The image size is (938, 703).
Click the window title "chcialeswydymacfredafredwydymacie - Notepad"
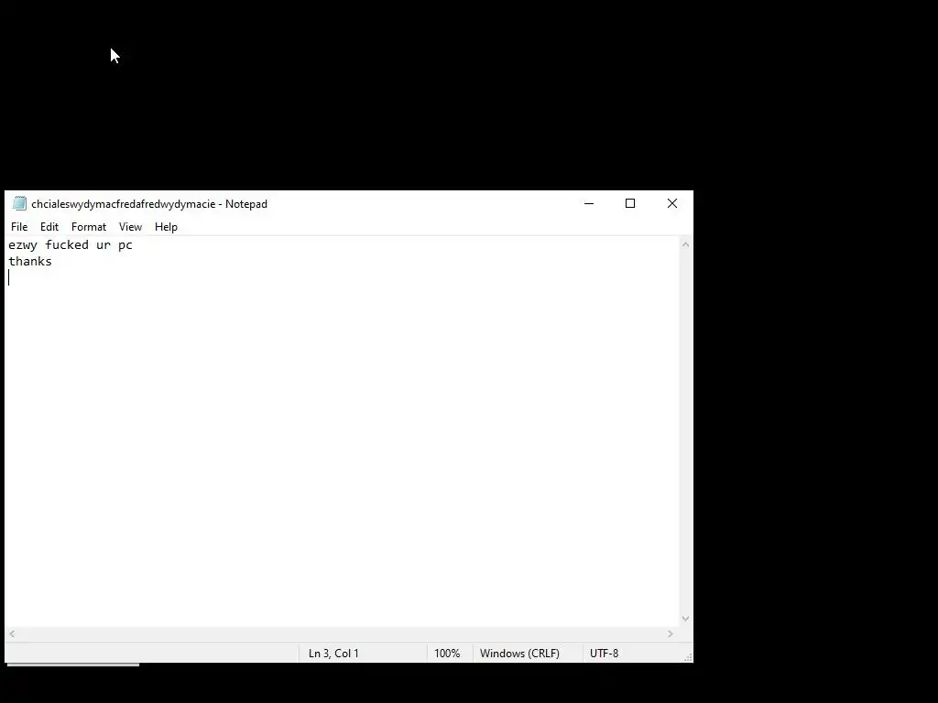coord(149,204)
